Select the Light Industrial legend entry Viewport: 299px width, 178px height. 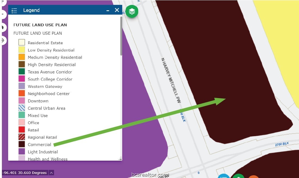43,152
